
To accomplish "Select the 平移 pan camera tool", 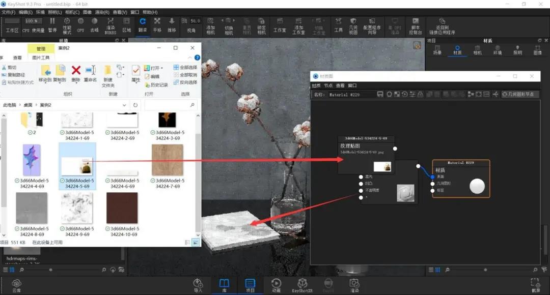I will (x=157, y=25).
